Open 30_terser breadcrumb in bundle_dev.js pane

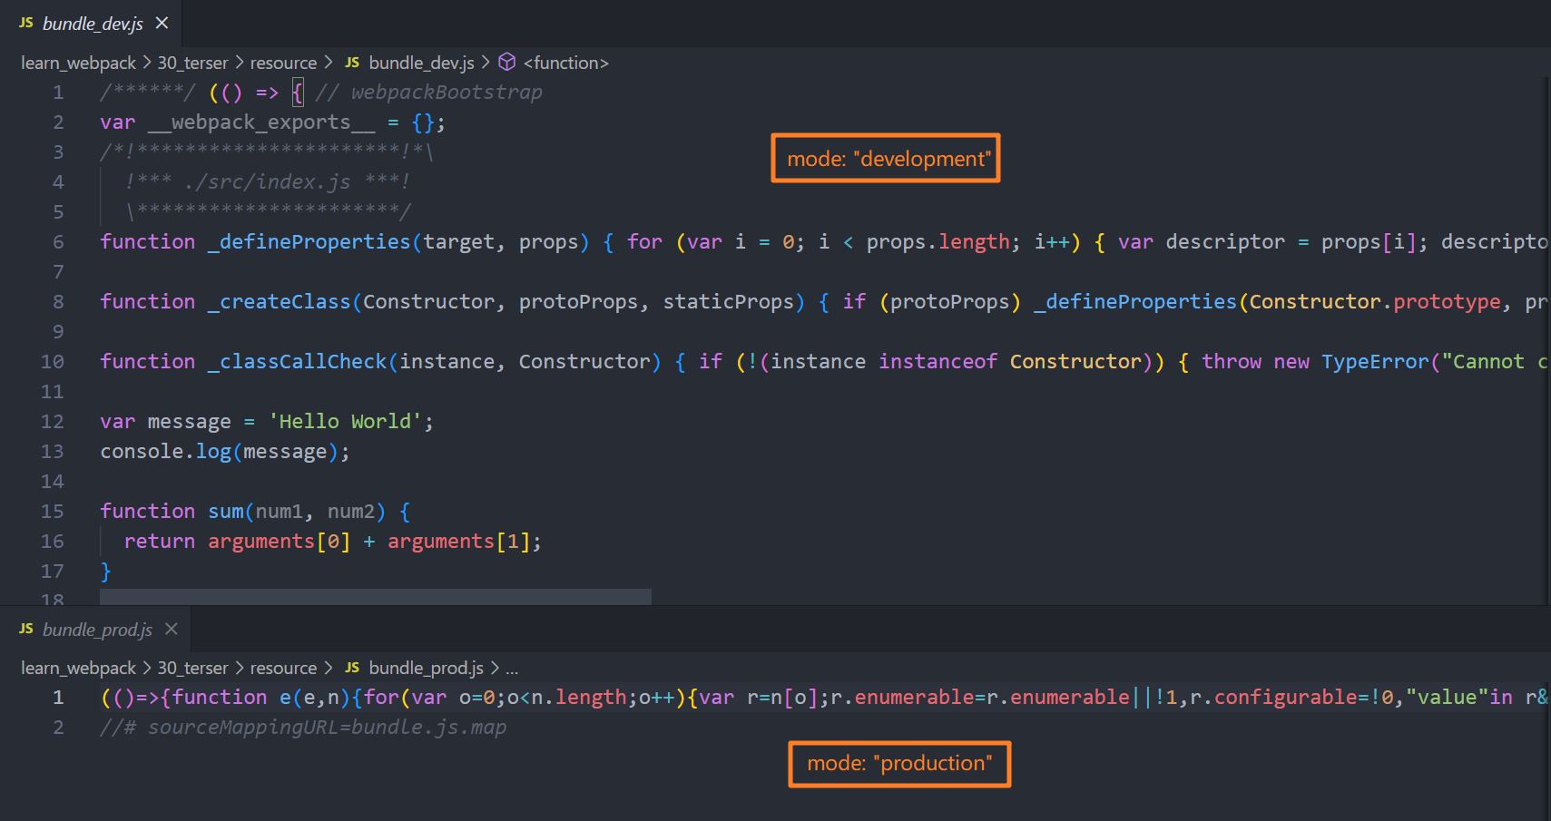coord(192,63)
